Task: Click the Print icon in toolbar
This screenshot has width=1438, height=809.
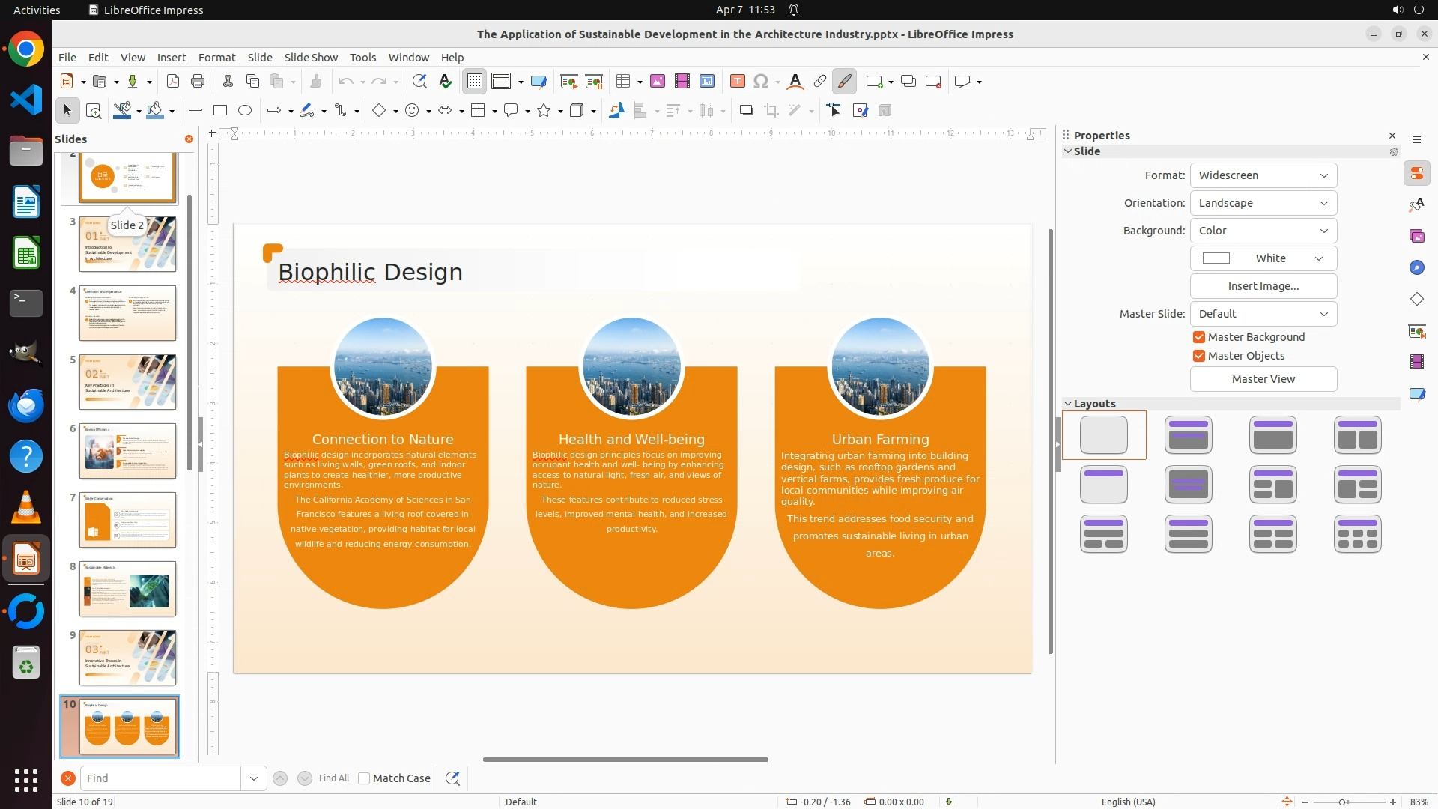Action: [x=198, y=82]
